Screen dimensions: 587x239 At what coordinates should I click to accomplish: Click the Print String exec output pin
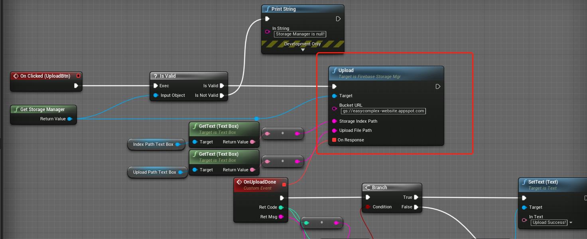pos(338,19)
